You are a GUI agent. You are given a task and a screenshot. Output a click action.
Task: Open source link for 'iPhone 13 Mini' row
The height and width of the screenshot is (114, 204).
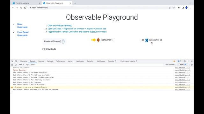tap(182, 80)
